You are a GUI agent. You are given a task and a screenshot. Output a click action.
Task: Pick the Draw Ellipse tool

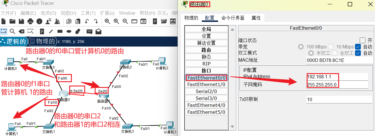[x=69, y=31]
